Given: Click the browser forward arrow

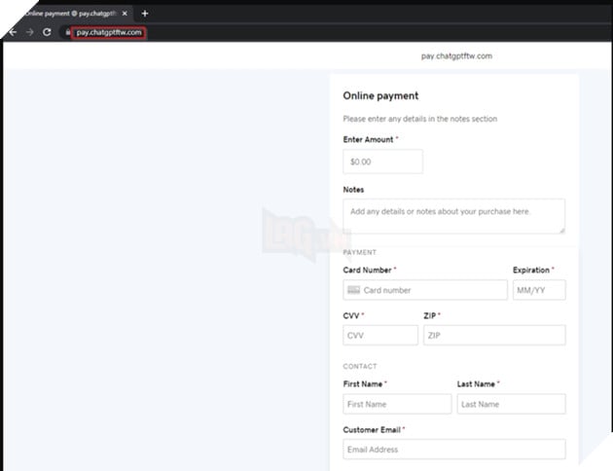Looking at the screenshot, I should pos(30,32).
